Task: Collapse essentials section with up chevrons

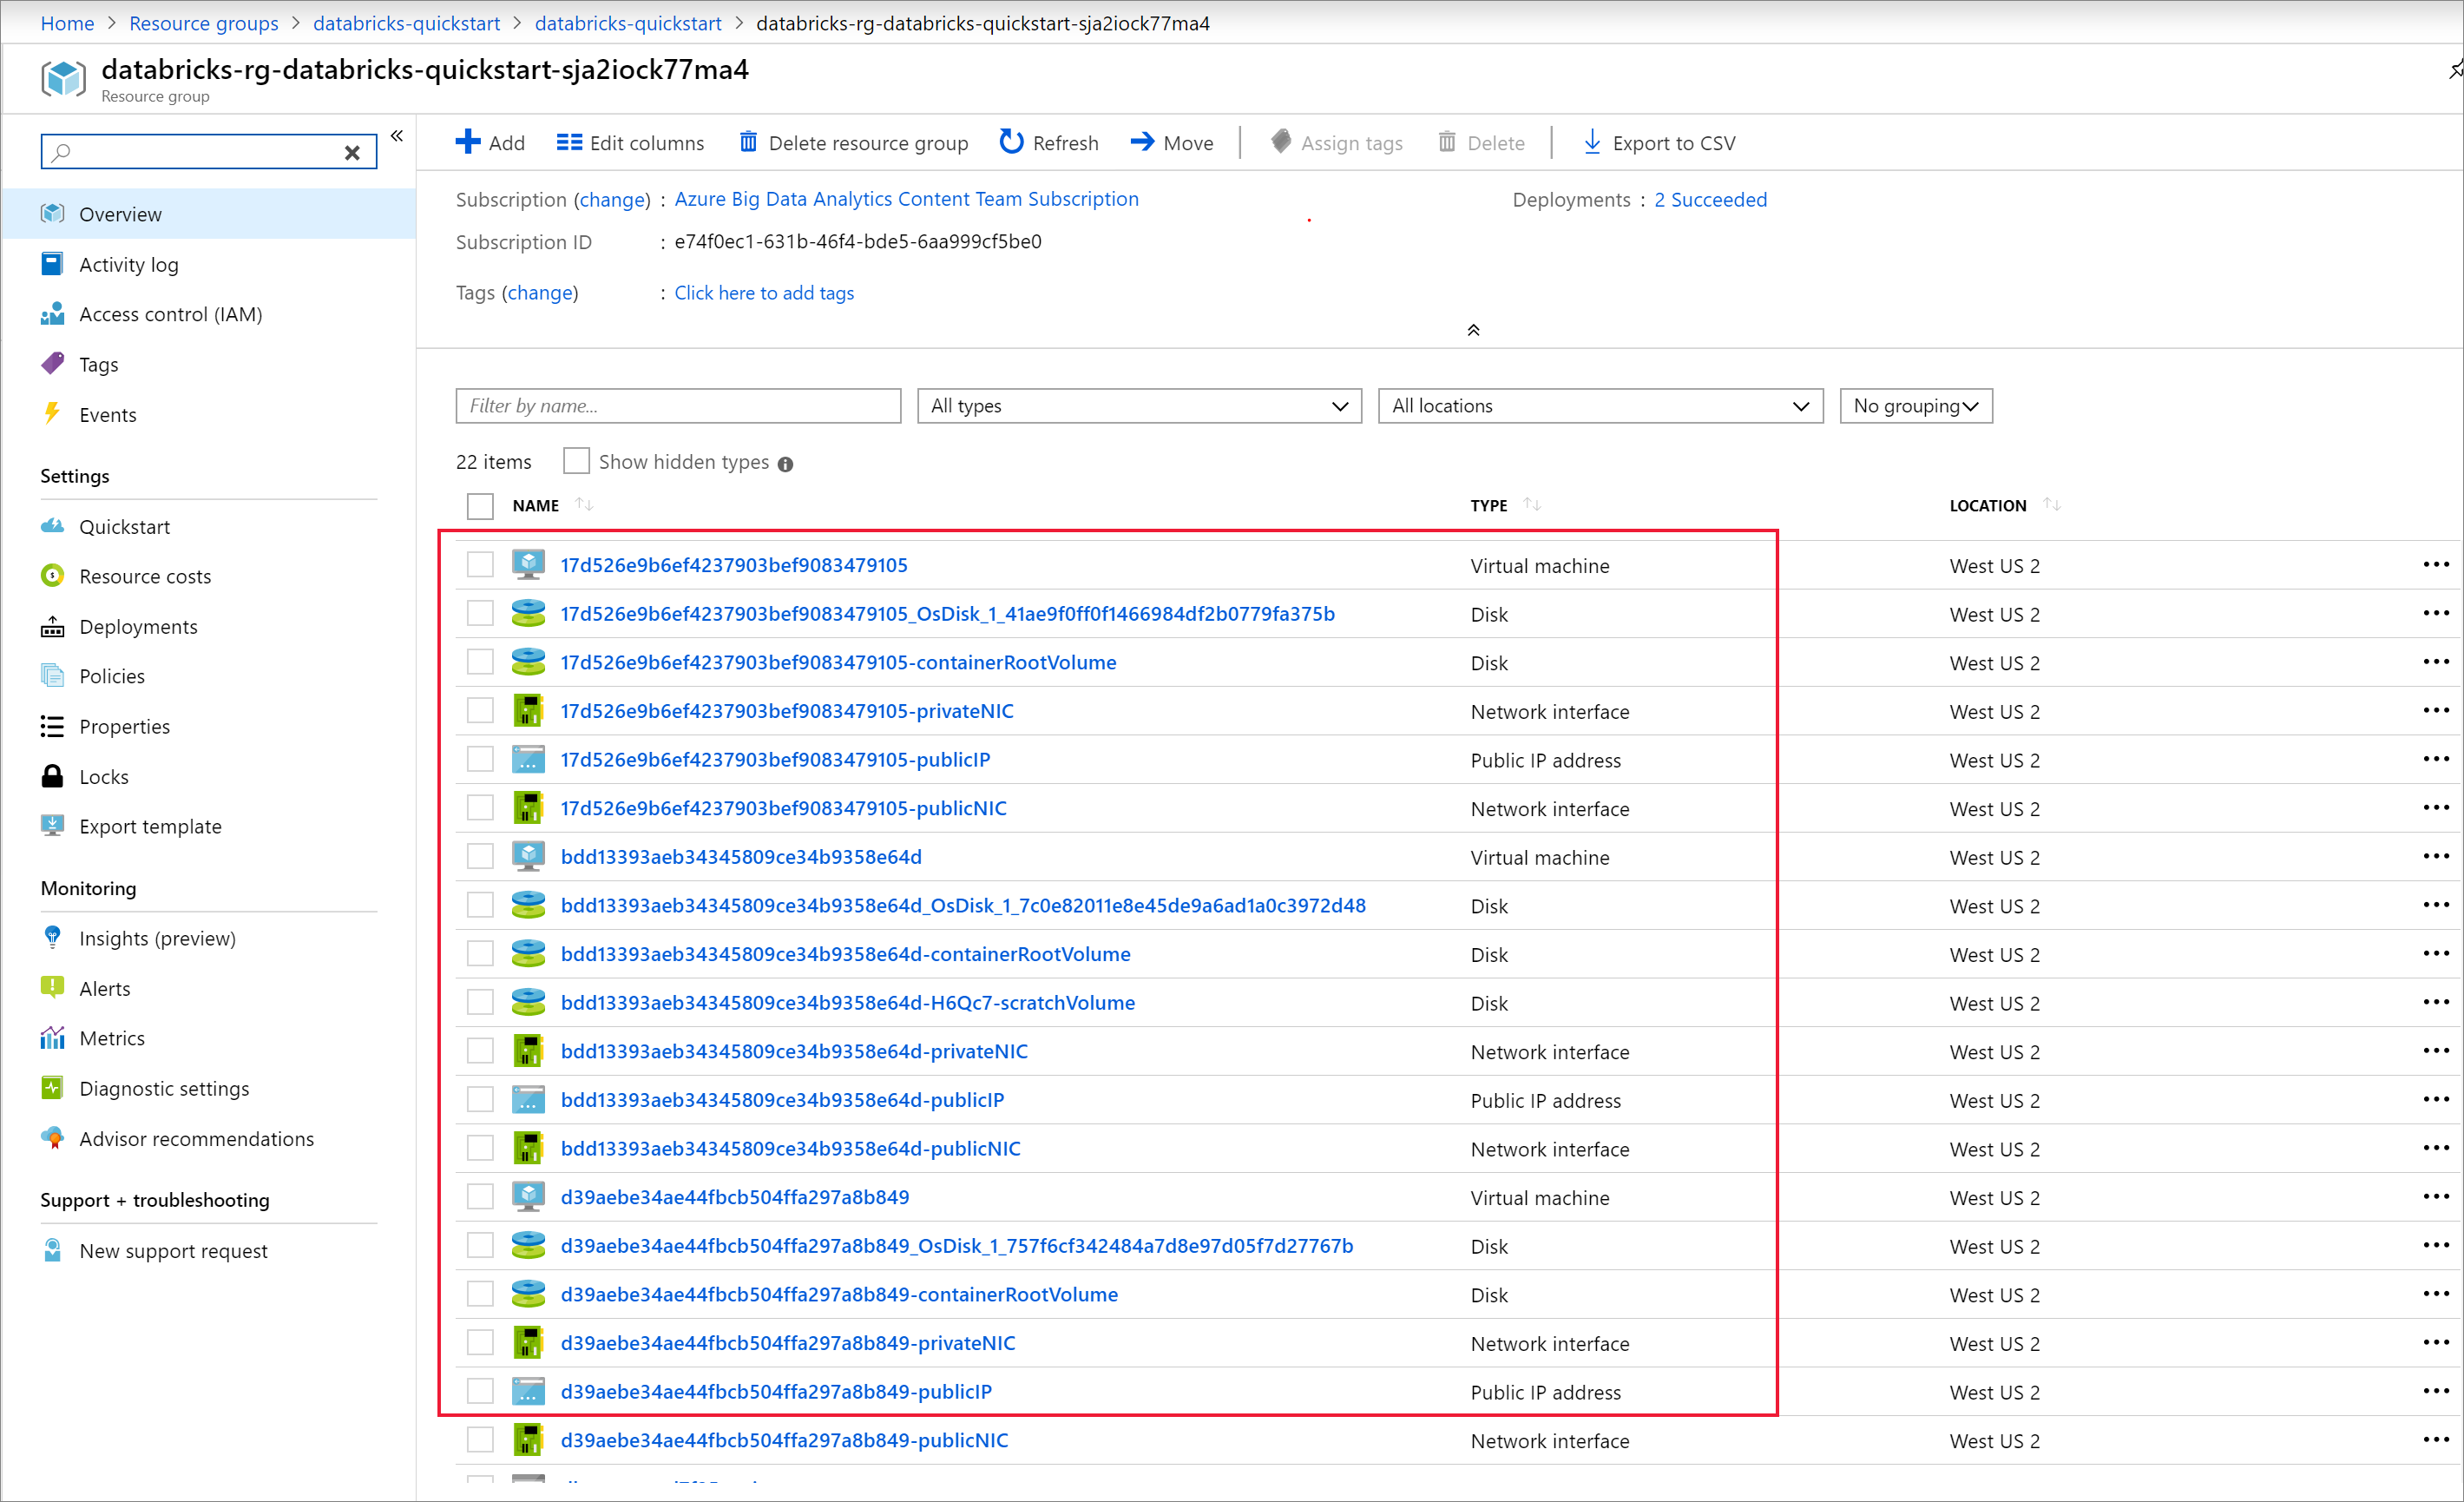Action: coord(1473,330)
